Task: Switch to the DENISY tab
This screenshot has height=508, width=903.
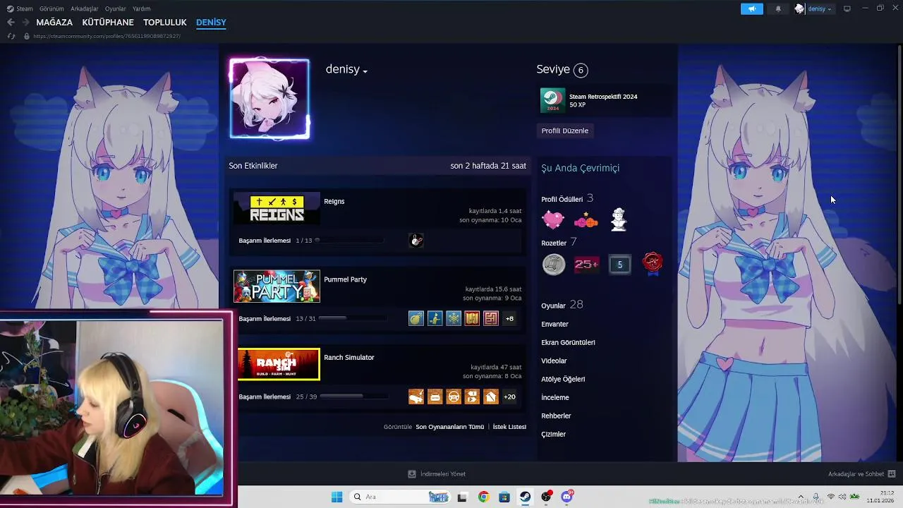Action: point(211,23)
